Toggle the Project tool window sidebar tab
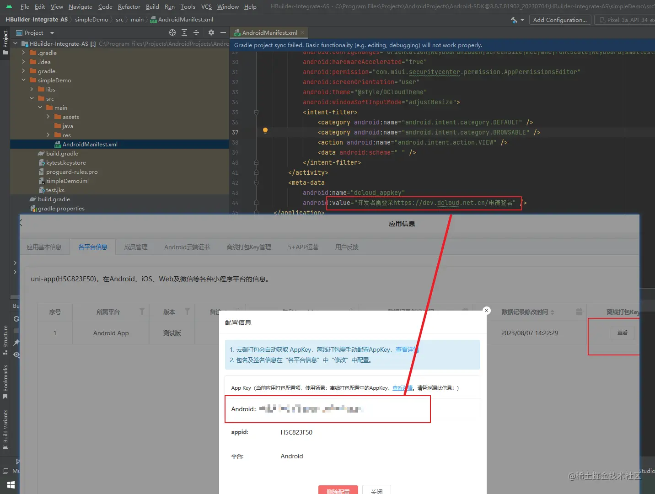 coord(5,42)
